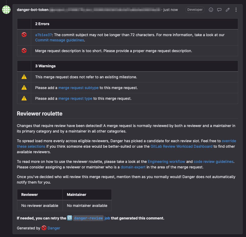
Task: Click the No reviewer available cell
Action: pos(40,206)
